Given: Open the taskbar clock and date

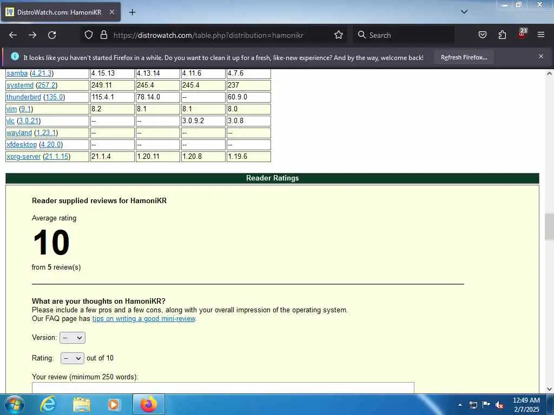Looking at the screenshot, I should [526, 405].
